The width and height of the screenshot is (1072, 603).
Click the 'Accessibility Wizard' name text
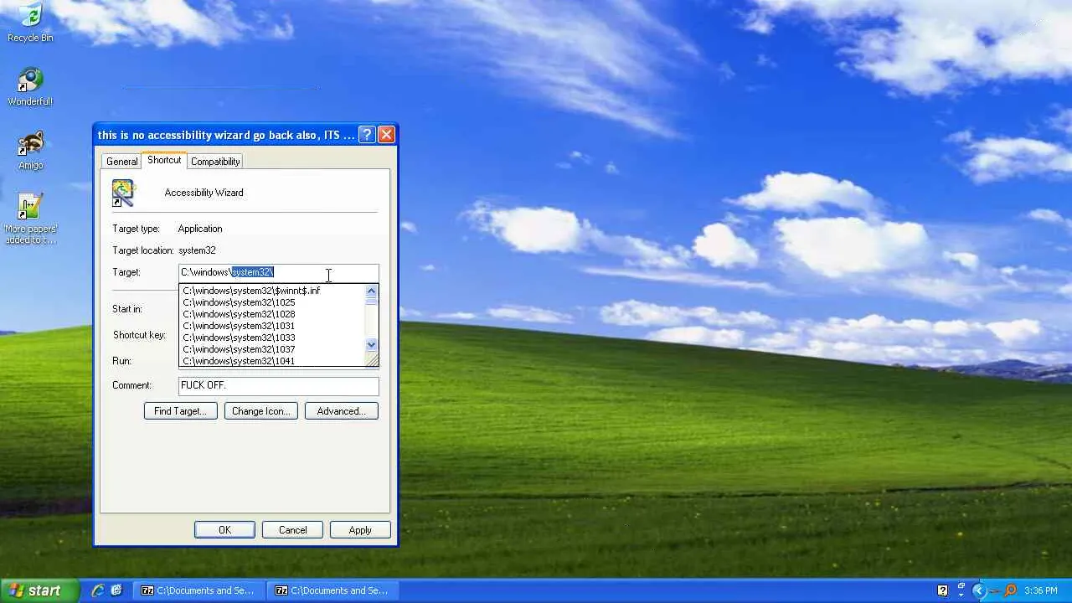204,193
